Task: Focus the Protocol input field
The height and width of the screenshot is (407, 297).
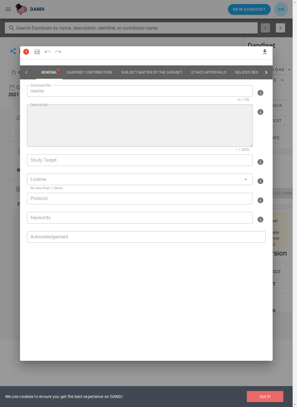Action: (x=140, y=199)
